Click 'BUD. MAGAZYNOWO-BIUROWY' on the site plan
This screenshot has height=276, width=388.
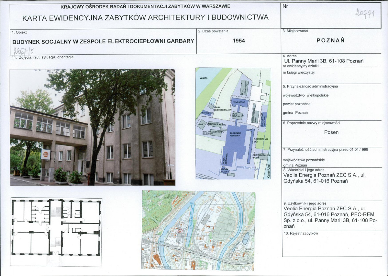click(x=214, y=132)
